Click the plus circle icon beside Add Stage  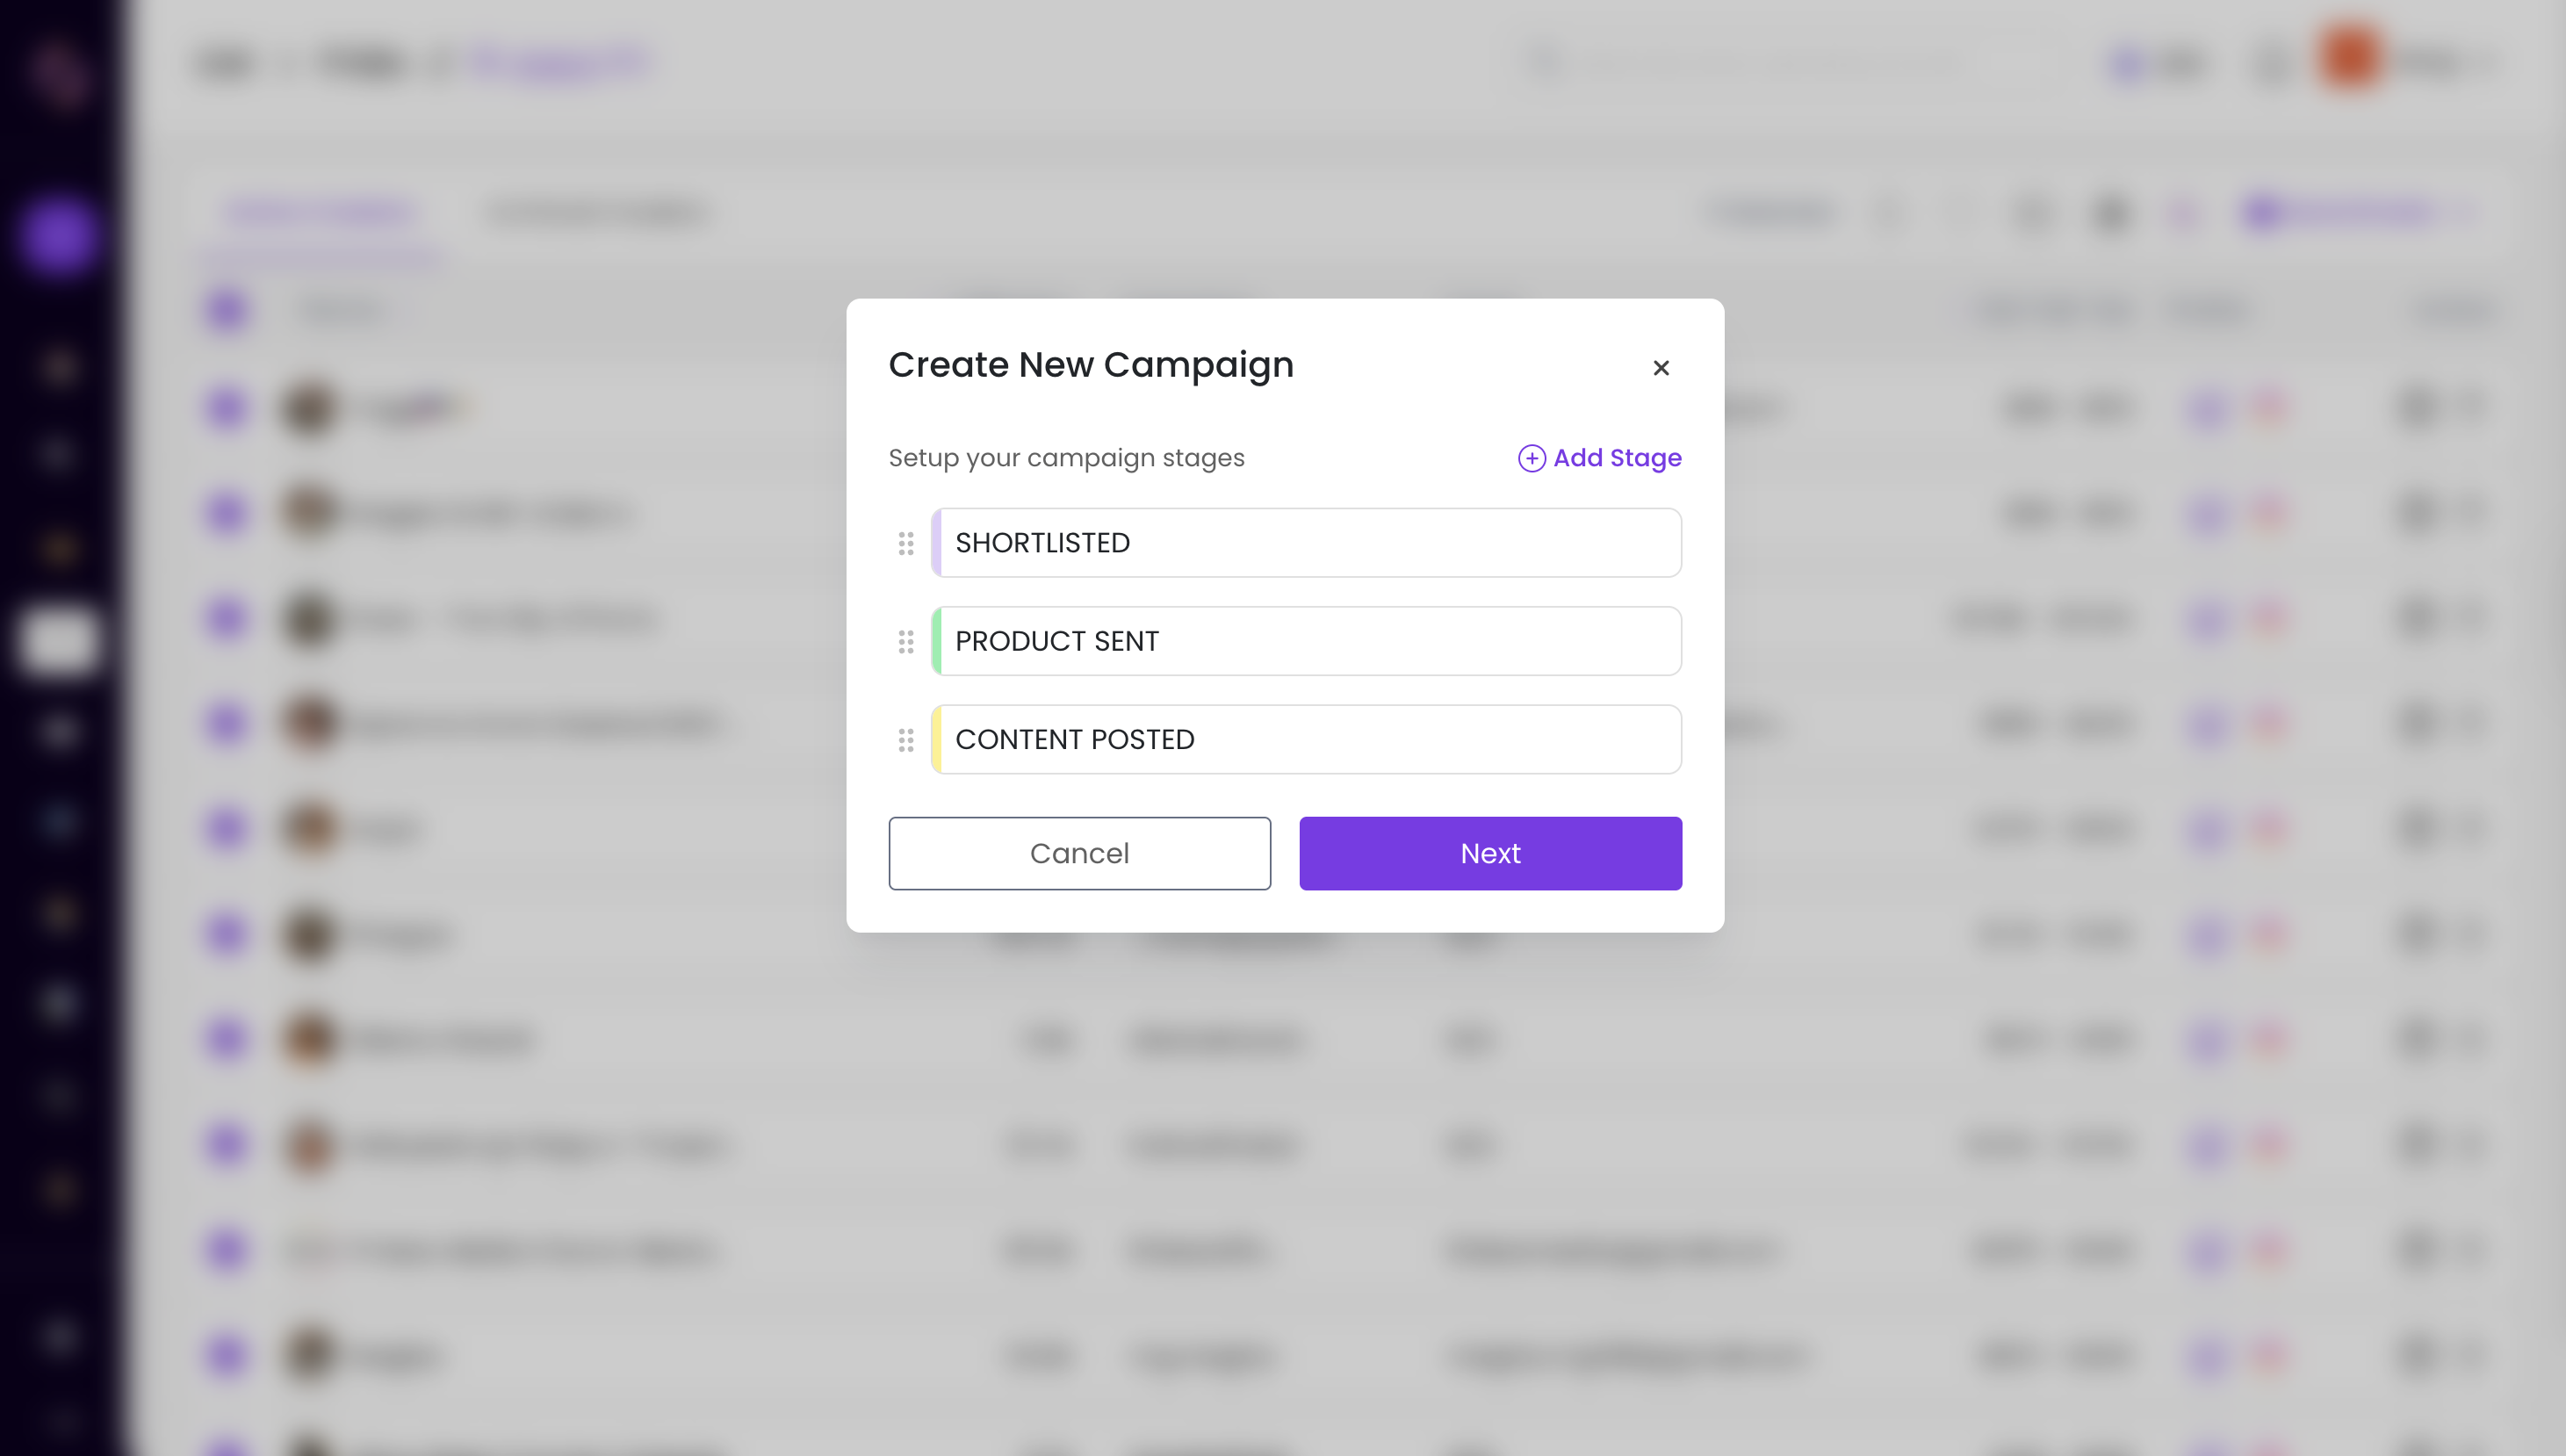[1531, 458]
